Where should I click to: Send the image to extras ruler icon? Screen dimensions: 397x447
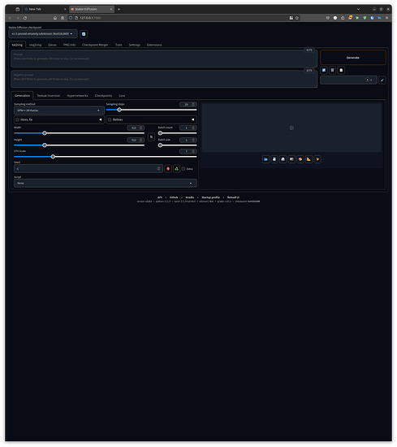point(309,159)
